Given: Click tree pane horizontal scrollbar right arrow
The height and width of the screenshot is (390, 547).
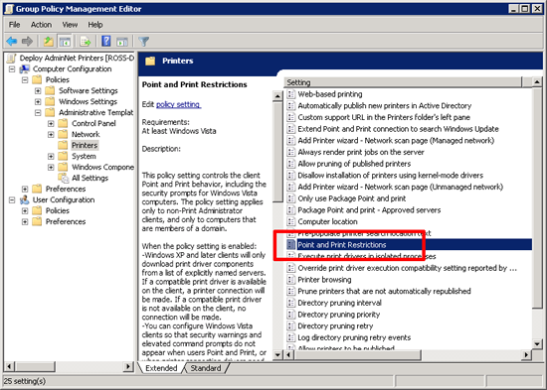Looking at the screenshot, I should (x=128, y=366).
